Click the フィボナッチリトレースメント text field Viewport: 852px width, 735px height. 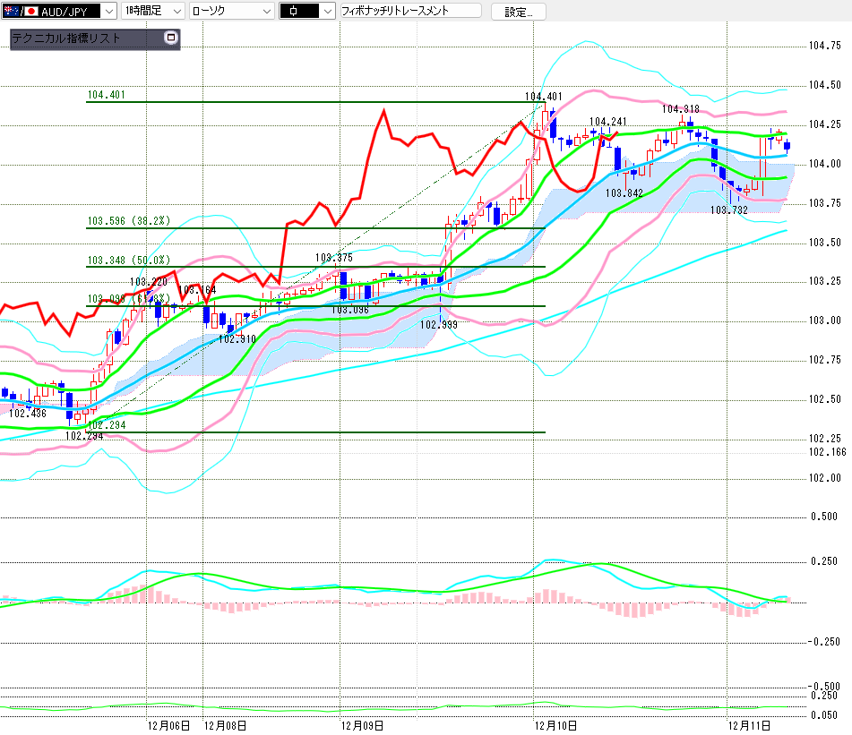pyautogui.click(x=409, y=11)
